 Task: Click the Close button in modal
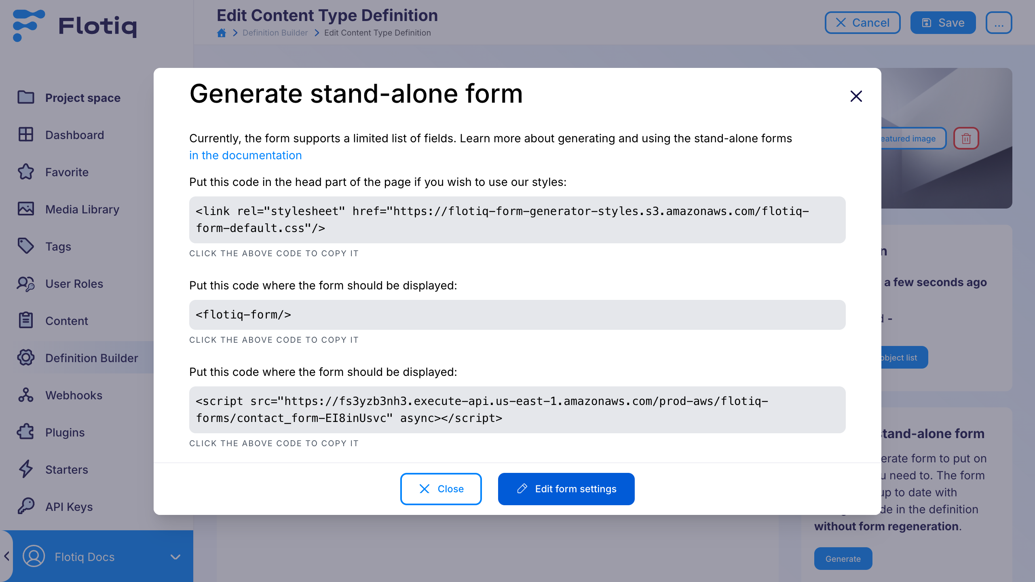pos(441,489)
